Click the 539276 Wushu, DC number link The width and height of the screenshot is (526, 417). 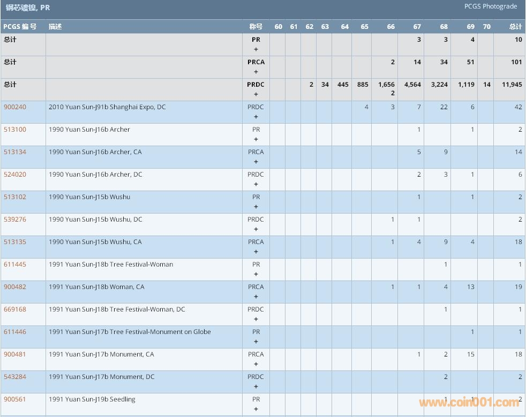pyautogui.click(x=14, y=219)
